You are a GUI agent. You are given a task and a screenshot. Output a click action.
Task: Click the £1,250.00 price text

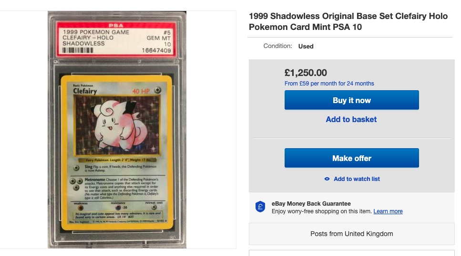[x=306, y=73]
